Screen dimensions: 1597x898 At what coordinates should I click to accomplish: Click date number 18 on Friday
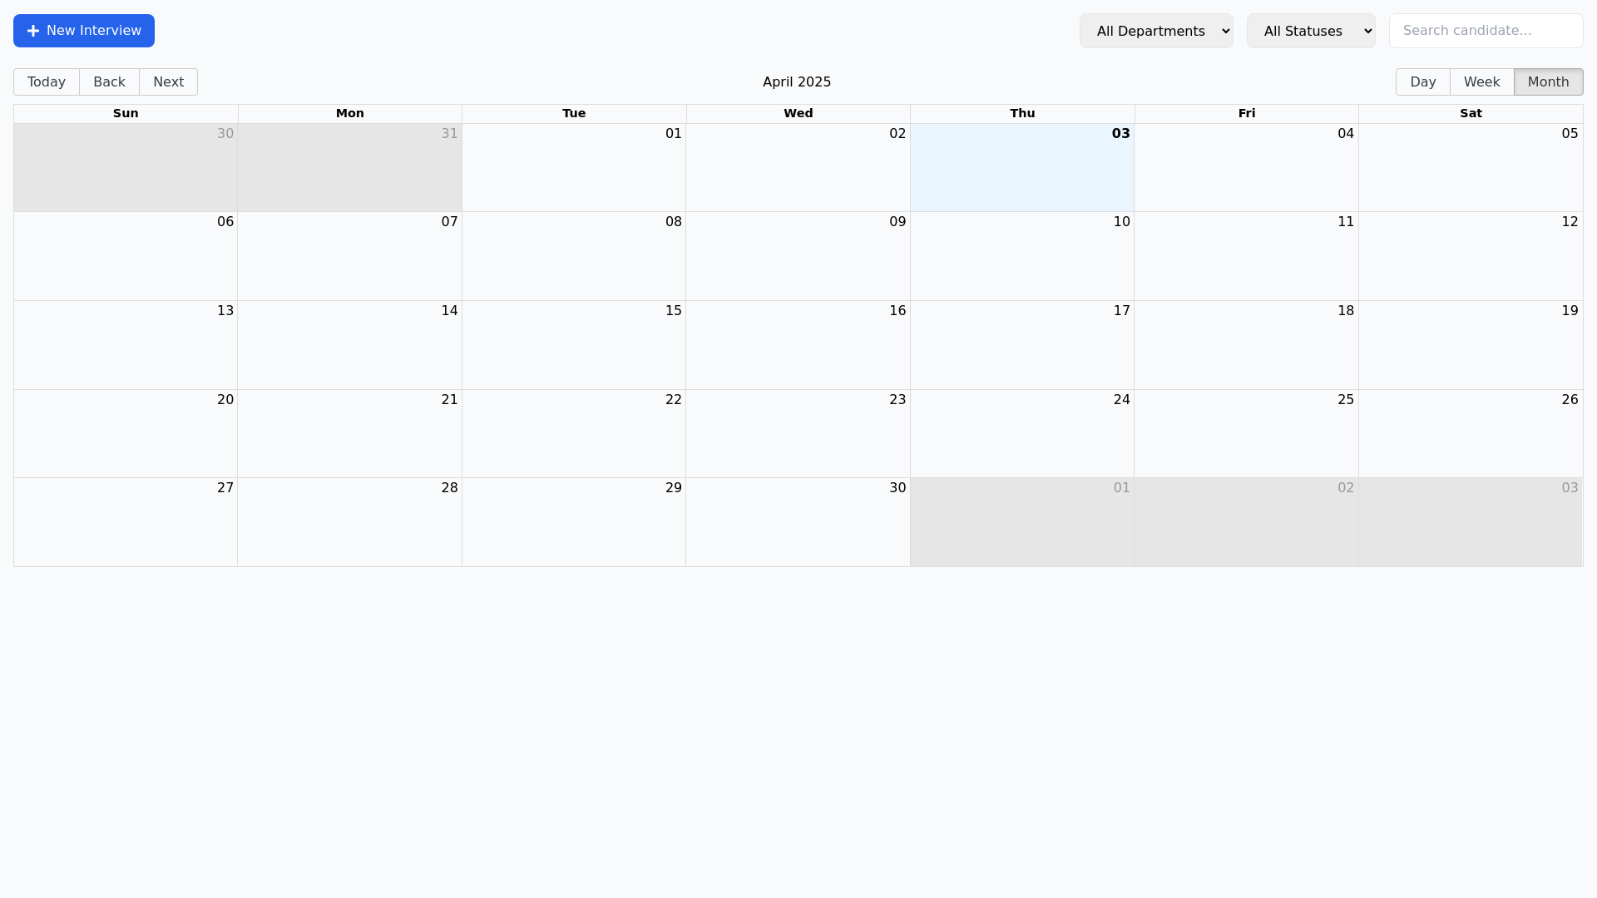coord(1345,310)
